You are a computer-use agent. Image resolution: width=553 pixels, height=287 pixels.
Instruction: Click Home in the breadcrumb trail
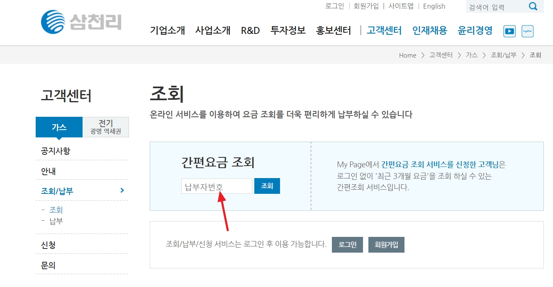point(407,55)
